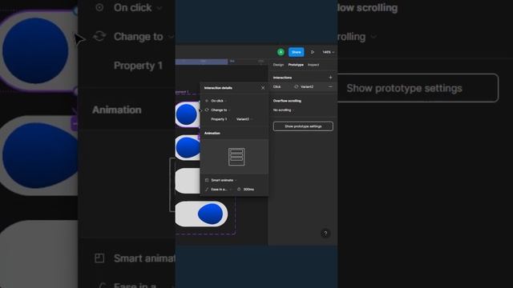
Task: Click the green user avatar icon
Action: tap(281, 52)
